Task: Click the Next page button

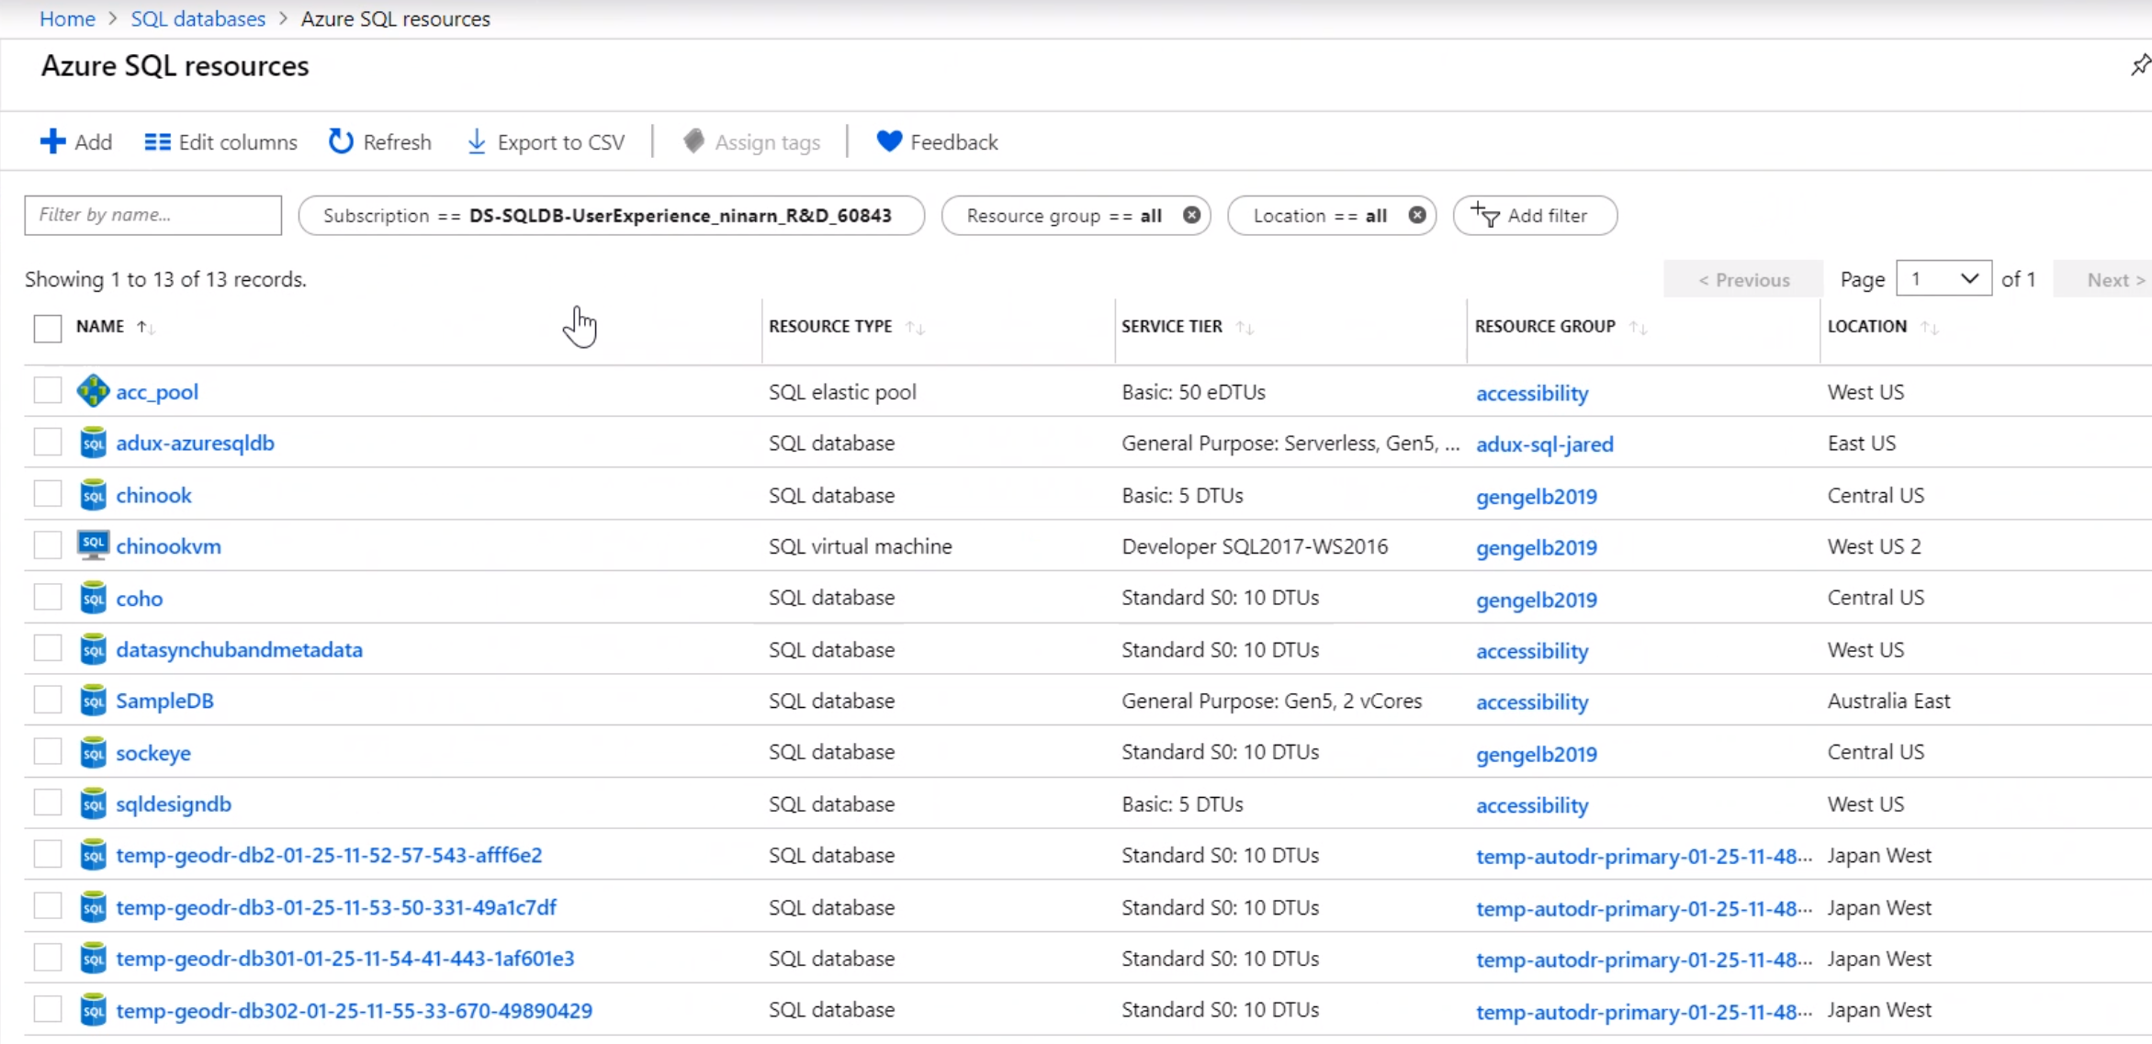Action: pyautogui.click(x=2103, y=279)
